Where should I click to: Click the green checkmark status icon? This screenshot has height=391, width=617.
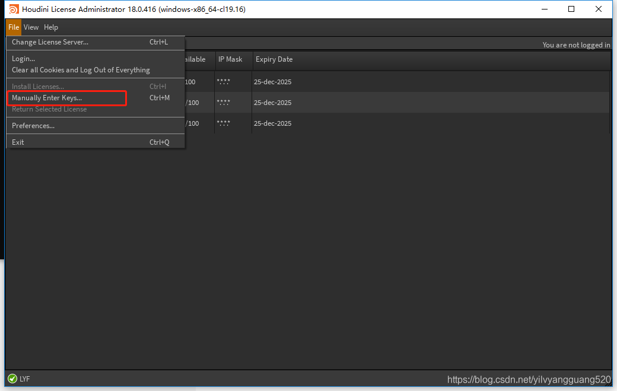(12, 379)
